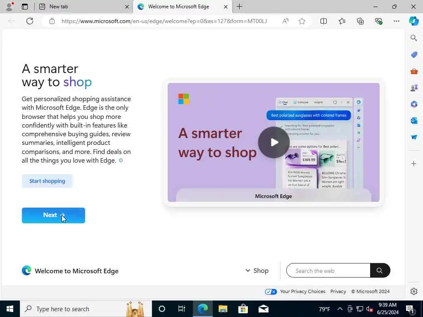This screenshot has height=317, width=423.
Task: Click the Start shopping button
Action: click(47, 181)
